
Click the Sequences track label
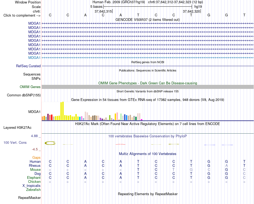coord(32,74)
